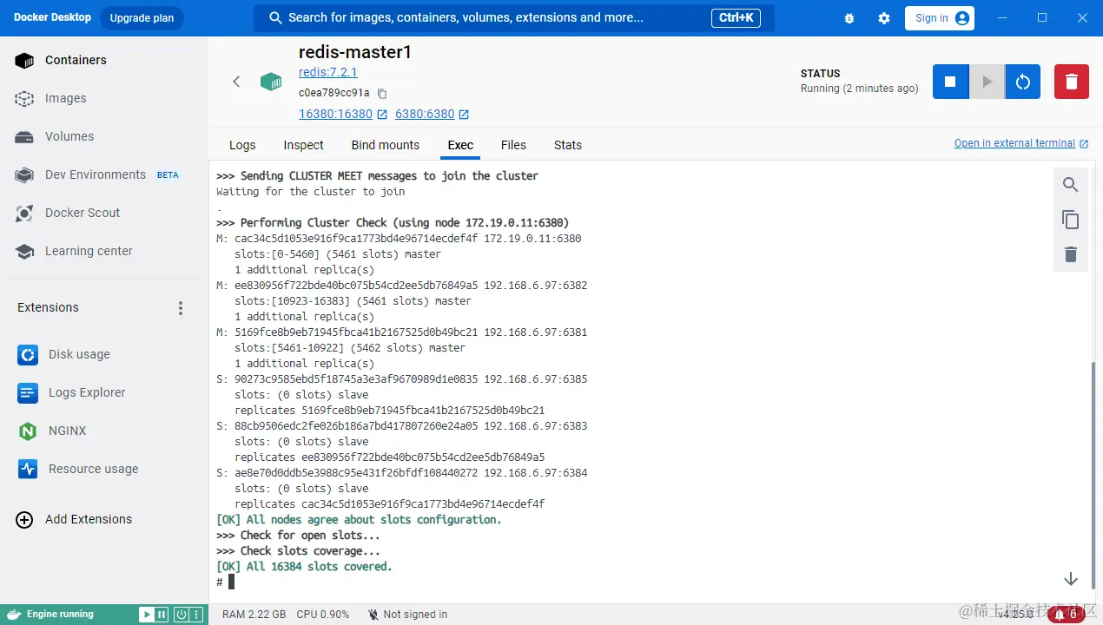Click the Performing Cluster Check line
Viewport: 1103px width, 625px height.
click(393, 222)
